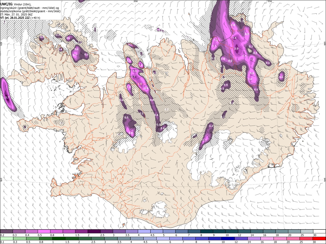Click the lavender 4–4.5 snow legend swatch
The image size is (326, 244).
point(144,232)
